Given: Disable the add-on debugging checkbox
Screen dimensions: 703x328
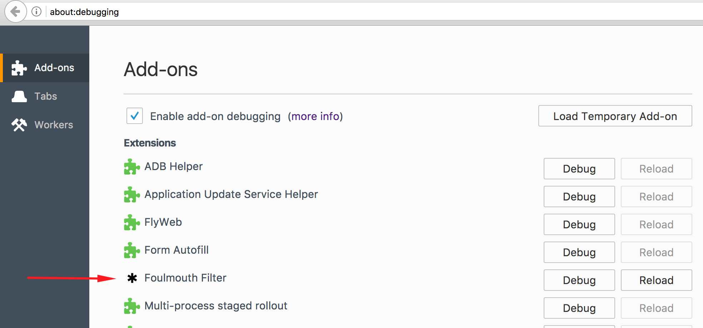Looking at the screenshot, I should pos(135,116).
